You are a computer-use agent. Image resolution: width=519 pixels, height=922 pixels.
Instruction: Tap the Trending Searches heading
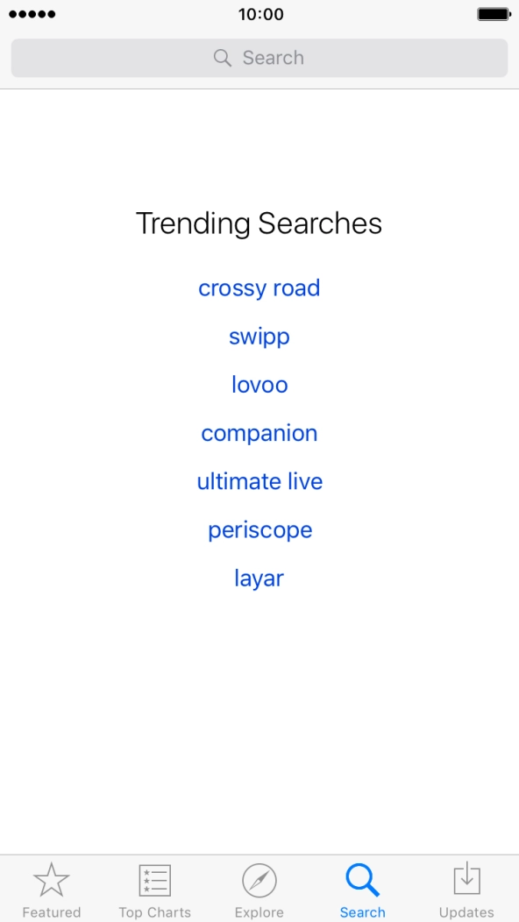(259, 223)
